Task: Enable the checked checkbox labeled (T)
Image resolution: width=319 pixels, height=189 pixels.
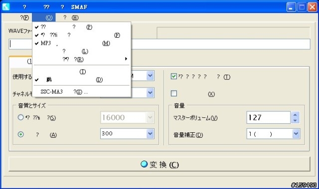Action: click(x=174, y=77)
